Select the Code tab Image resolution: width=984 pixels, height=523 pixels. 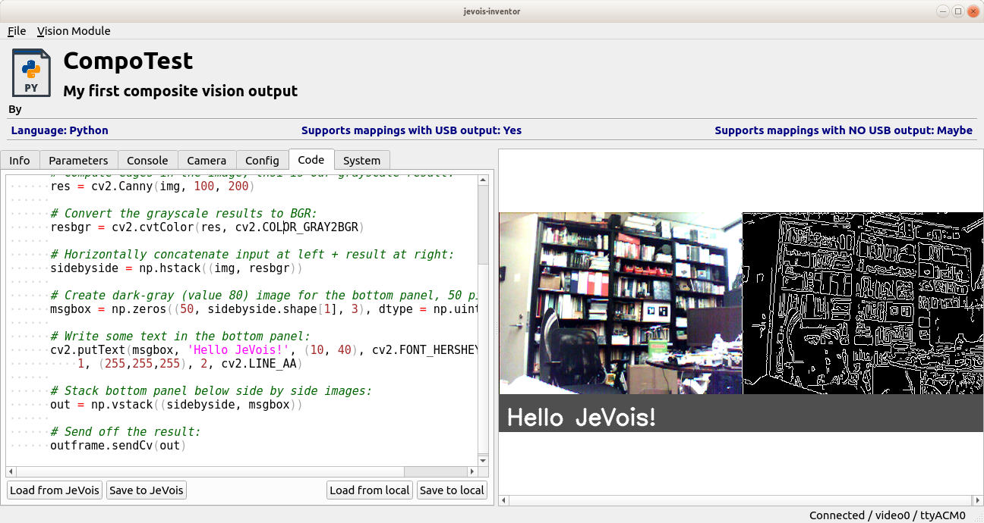click(311, 159)
